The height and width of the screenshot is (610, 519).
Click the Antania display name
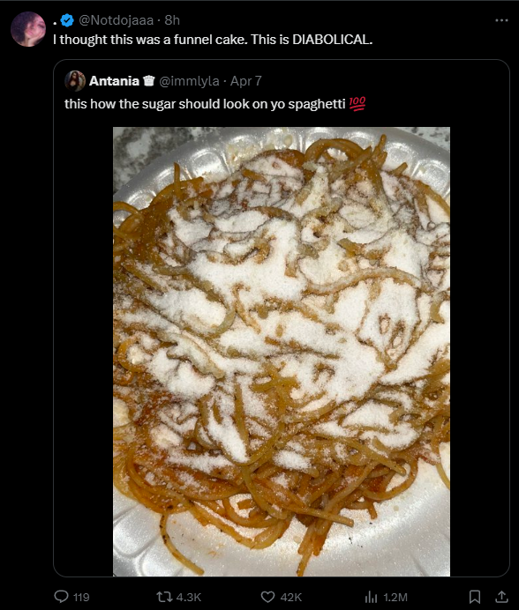(x=114, y=81)
